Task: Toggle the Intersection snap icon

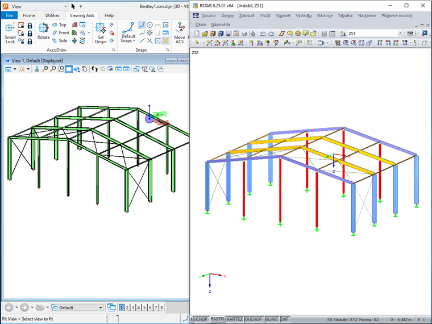Action: pos(149,41)
